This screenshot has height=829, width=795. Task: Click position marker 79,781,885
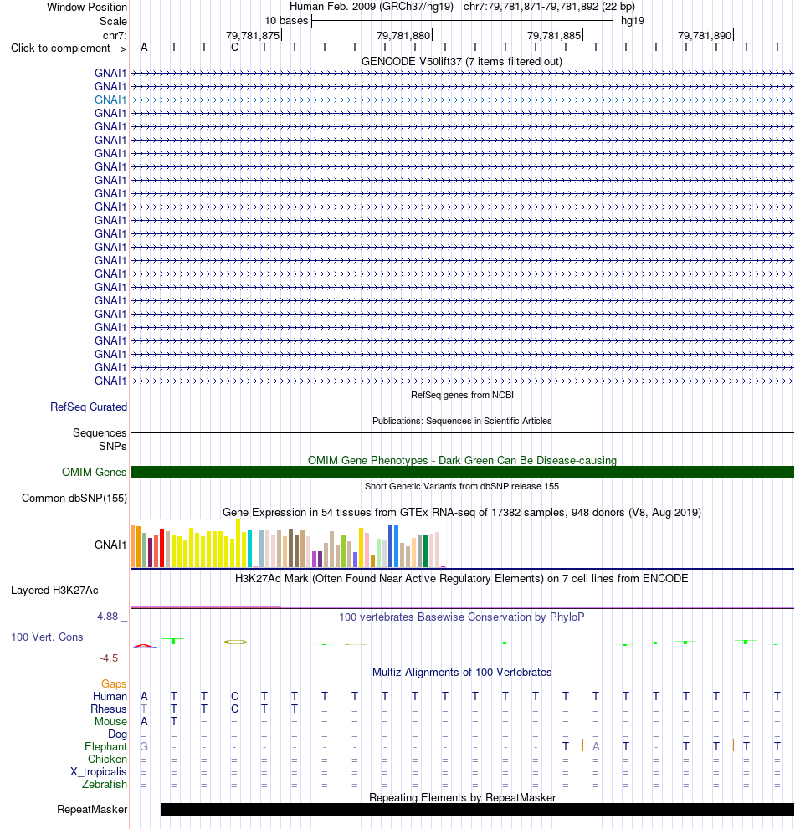click(x=554, y=35)
